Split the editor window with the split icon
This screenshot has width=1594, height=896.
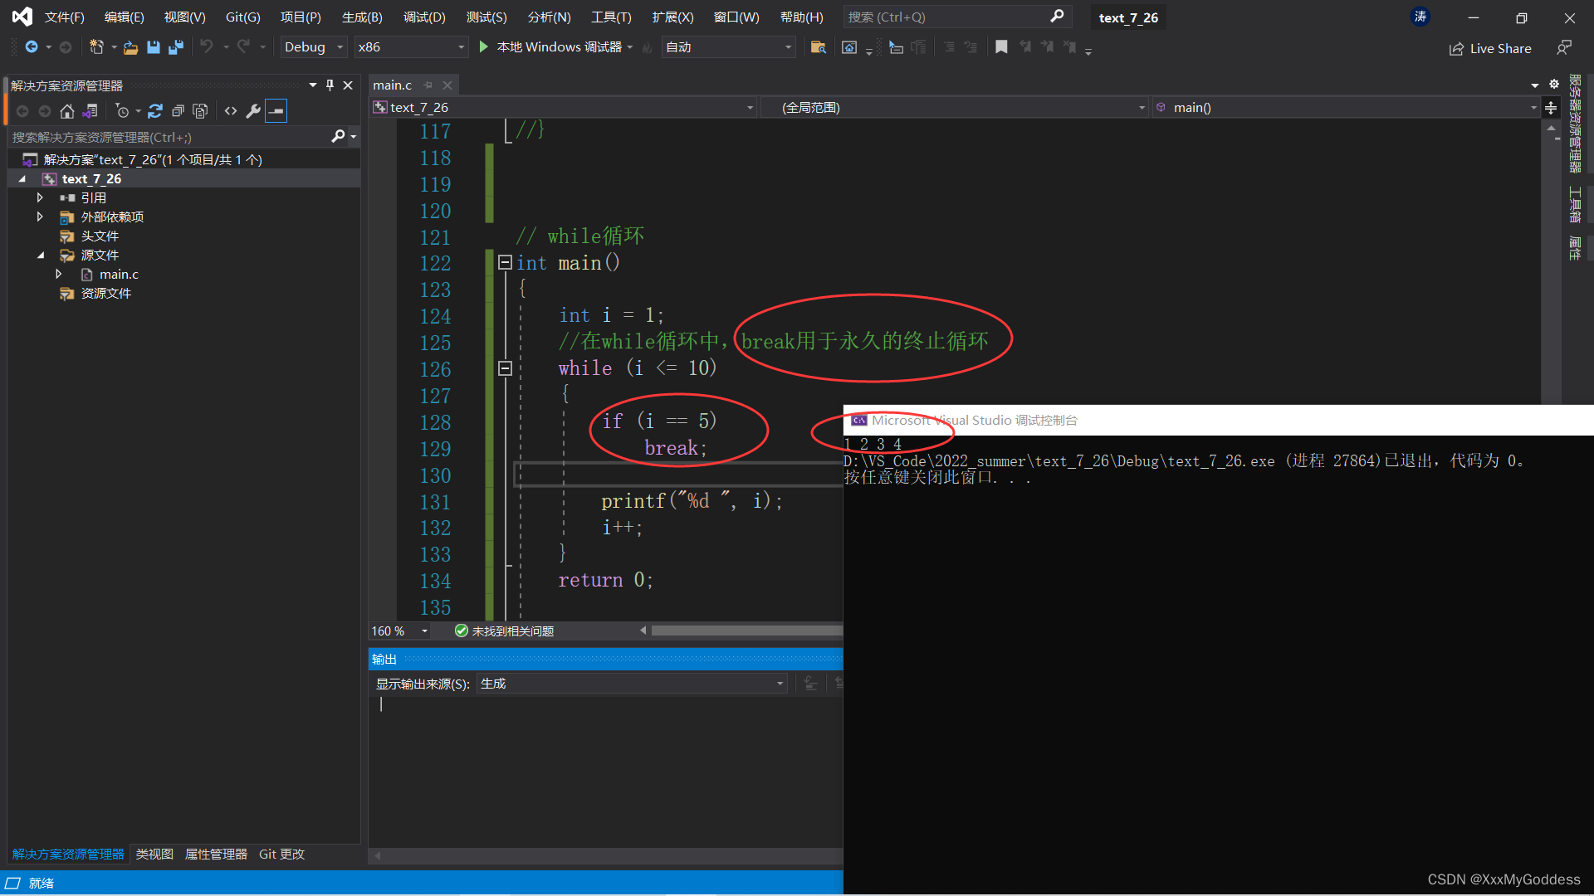tap(1551, 108)
